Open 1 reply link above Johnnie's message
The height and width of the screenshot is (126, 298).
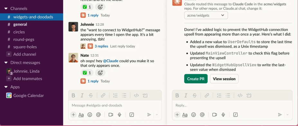[x=93, y=15]
